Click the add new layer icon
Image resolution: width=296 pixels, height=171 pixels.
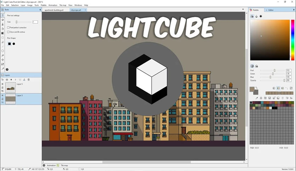click(x=2, y=79)
